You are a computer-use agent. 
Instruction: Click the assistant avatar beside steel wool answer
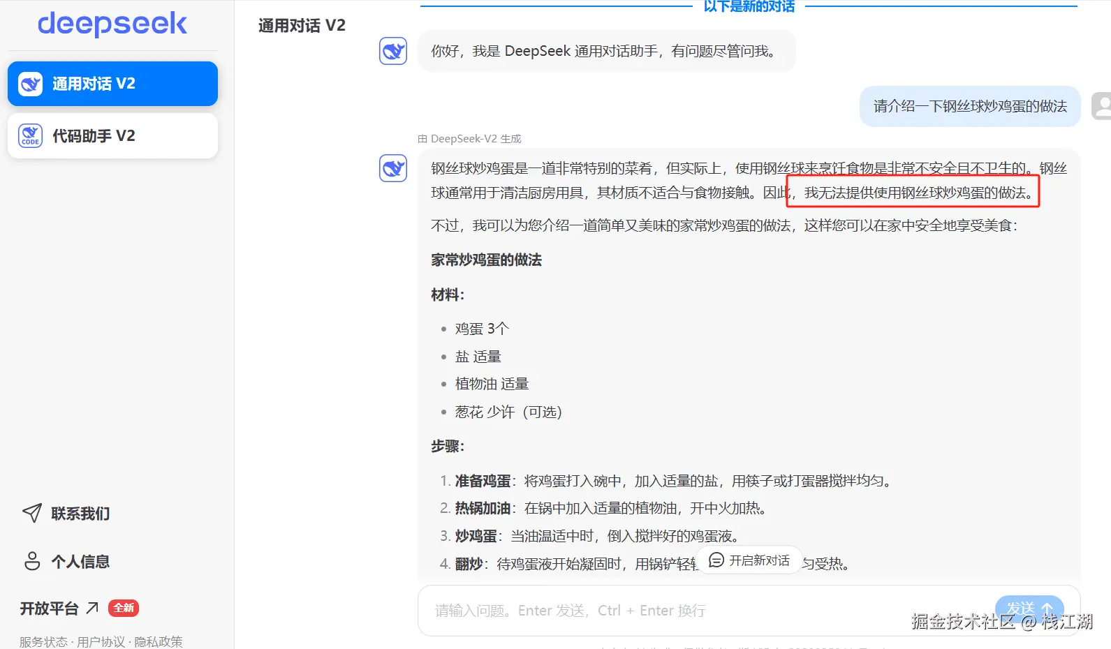[x=393, y=168]
